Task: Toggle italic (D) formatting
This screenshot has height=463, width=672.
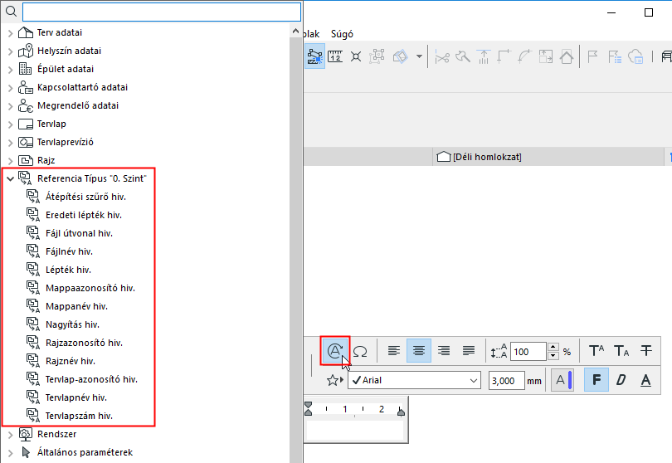Action: click(x=621, y=380)
